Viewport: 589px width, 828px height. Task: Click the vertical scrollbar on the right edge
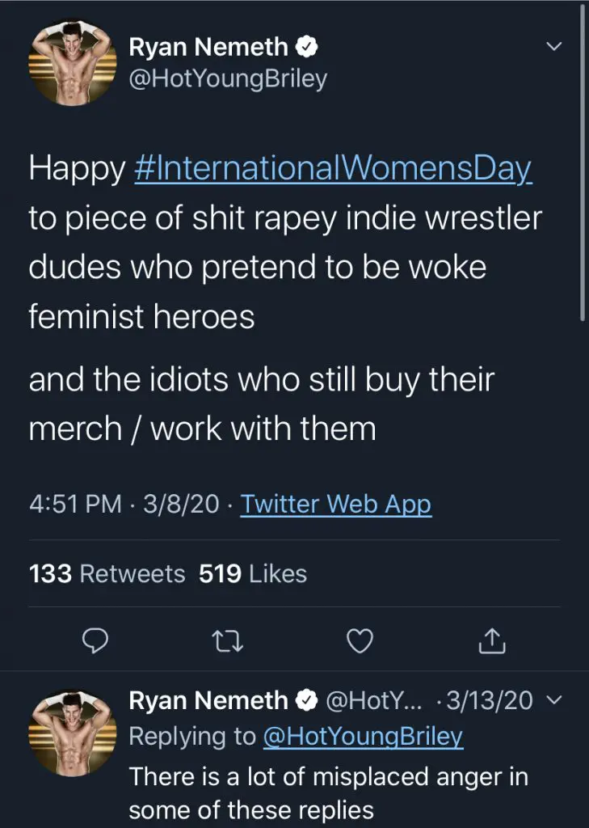click(583, 162)
